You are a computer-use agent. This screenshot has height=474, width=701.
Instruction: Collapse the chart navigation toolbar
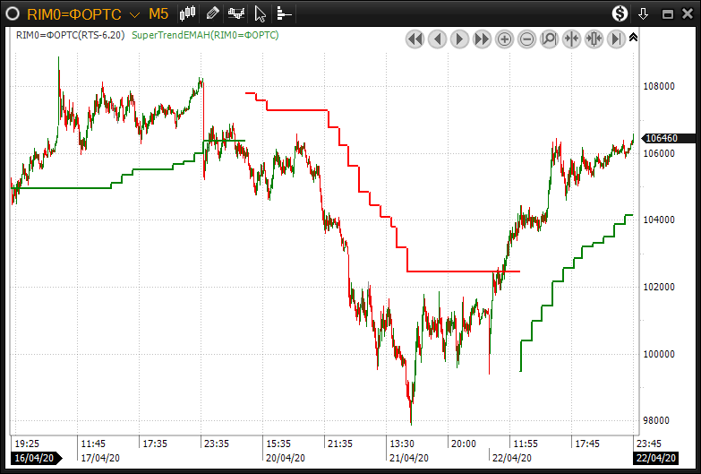[x=634, y=38]
